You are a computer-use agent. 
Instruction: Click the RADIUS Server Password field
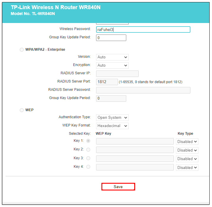pos(143,90)
